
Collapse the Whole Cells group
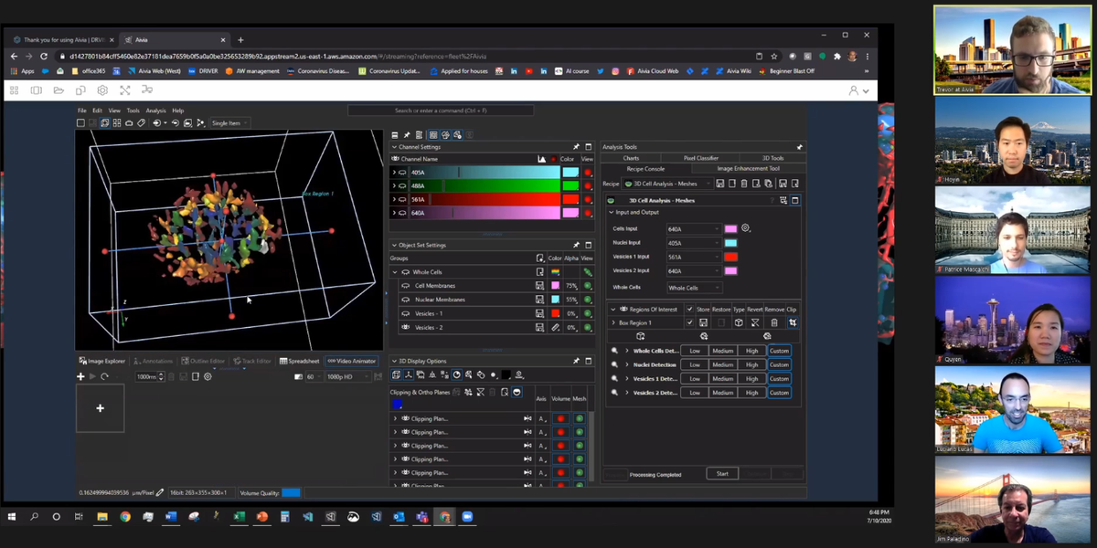[x=395, y=272]
